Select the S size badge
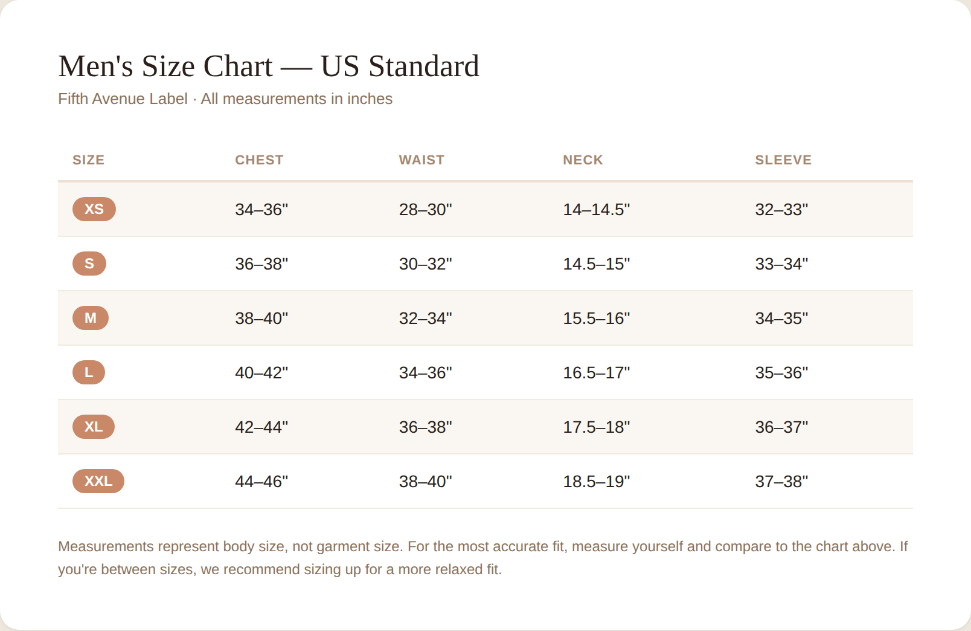 (x=89, y=264)
